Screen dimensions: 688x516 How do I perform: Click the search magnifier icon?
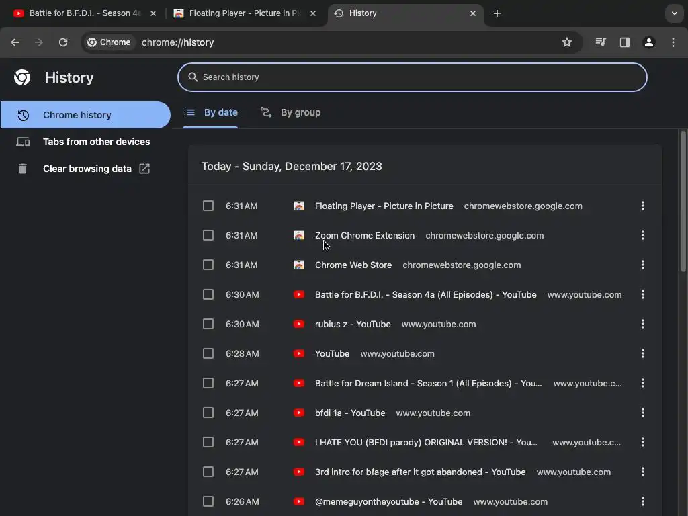pyautogui.click(x=193, y=77)
